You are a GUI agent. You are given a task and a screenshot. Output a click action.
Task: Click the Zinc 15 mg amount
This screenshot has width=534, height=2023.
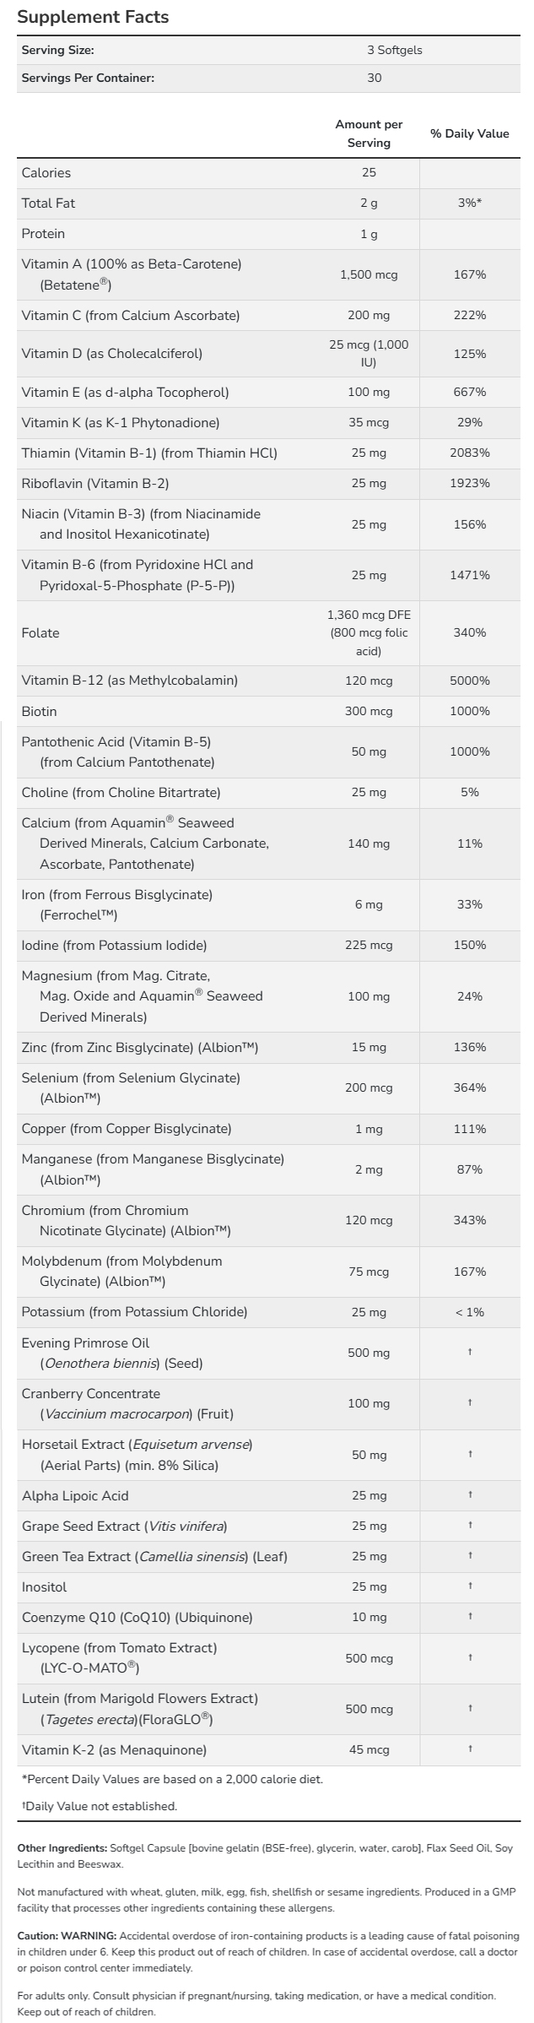369,1047
